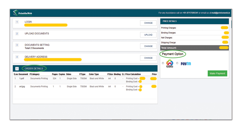This screenshot has width=242, height=129.
Task: Click the 'Printing Charges:' label
Action: point(169,28)
